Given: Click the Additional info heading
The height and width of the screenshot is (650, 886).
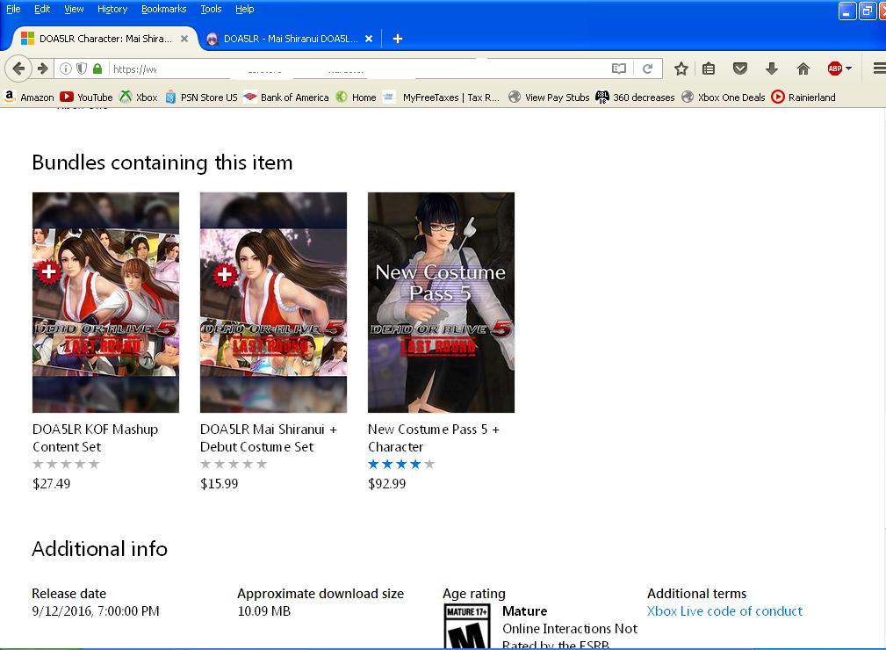Looking at the screenshot, I should point(99,549).
